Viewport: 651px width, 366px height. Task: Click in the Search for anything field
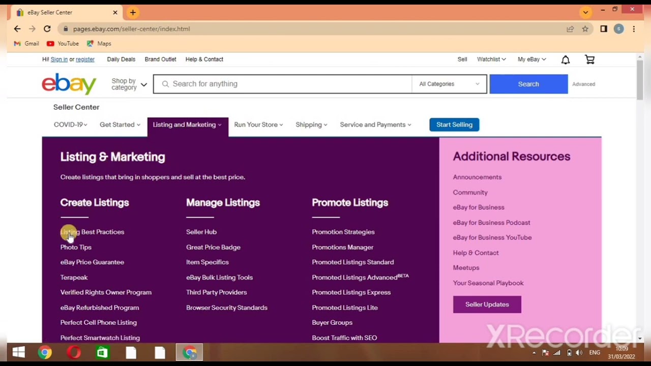coord(283,84)
